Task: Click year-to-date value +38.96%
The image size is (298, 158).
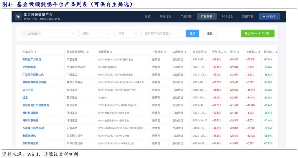Action: tap(217, 59)
